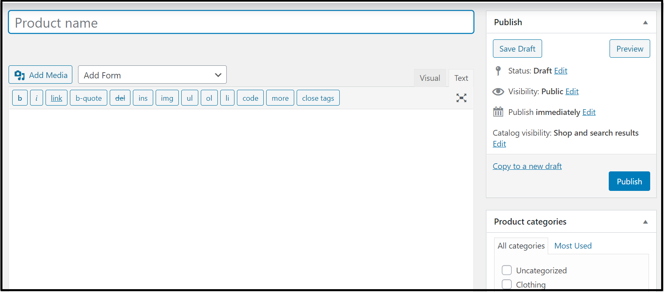
Task: Click the Publish panel heading
Action: point(508,22)
